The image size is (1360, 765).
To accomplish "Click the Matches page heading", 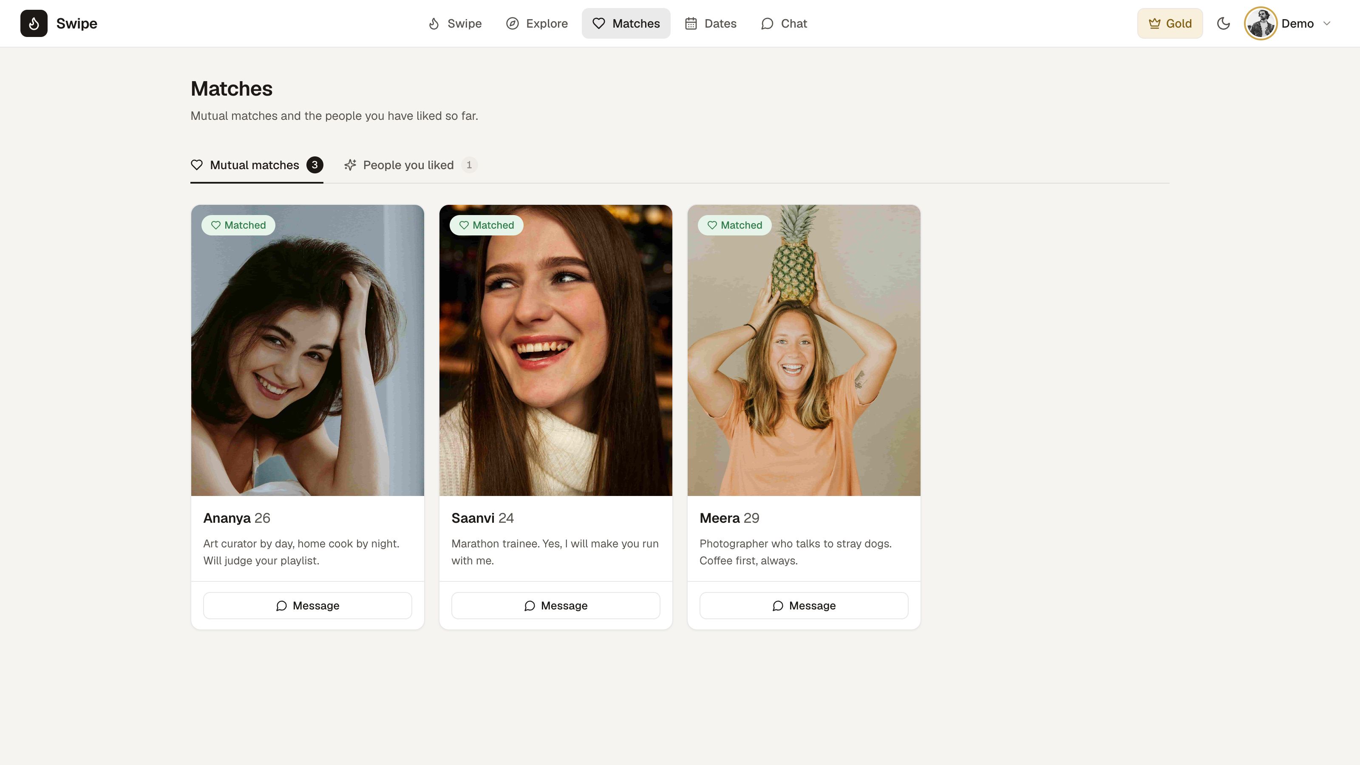I will 231,89.
